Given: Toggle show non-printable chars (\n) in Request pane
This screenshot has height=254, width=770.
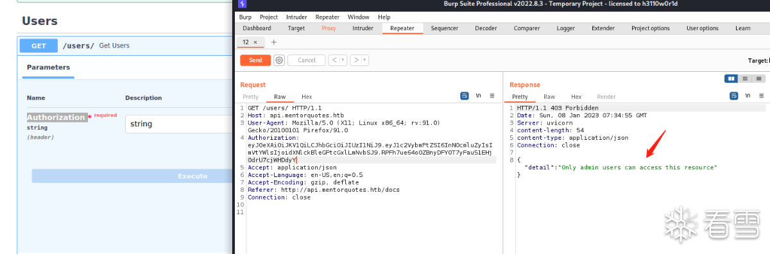Looking at the screenshot, I should pyautogui.click(x=479, y=96).
